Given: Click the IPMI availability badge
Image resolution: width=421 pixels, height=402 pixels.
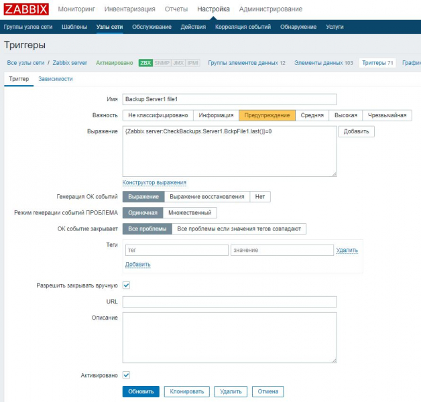Looking at the screenshot, I should point(193,63).
